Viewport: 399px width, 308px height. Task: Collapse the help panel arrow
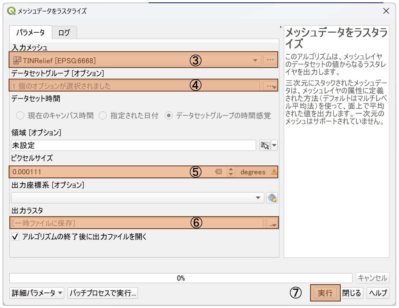pyautogui.click(x=281, y=27)
